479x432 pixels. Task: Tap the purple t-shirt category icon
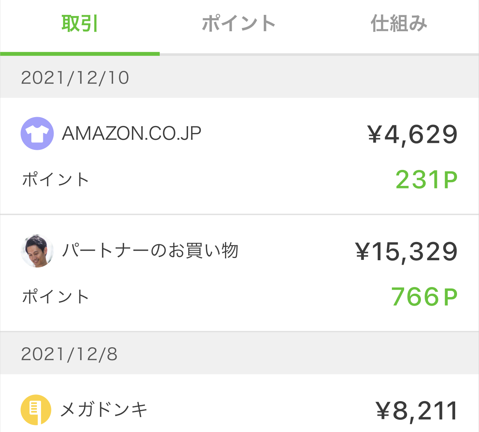coord(37,133)
